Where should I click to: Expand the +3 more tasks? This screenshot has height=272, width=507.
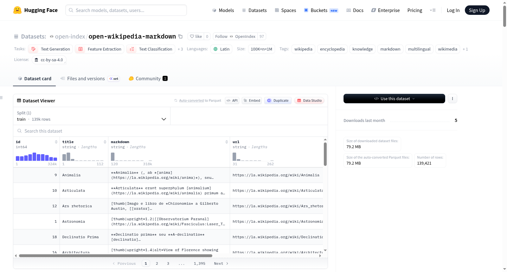180,49
